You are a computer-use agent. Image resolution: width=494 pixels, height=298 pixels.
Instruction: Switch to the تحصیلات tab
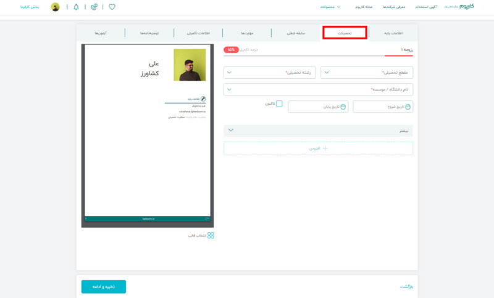click(x=345, y=33)
